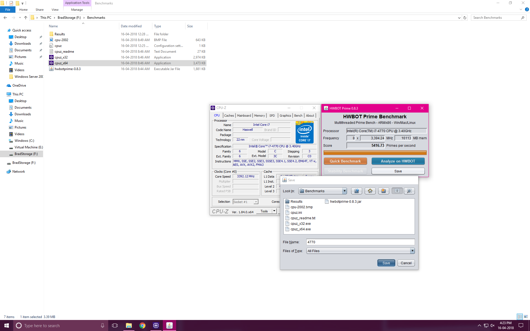
Task: Select cpuz_x32 application in Explorer
Action: click(x=128, y=57)
